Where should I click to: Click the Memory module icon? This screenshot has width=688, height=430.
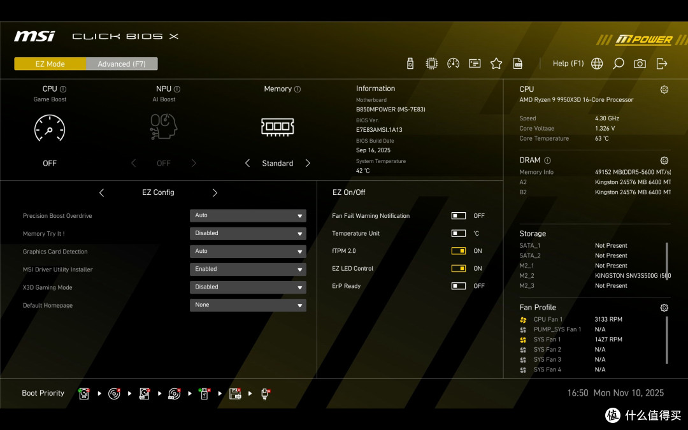277,127
